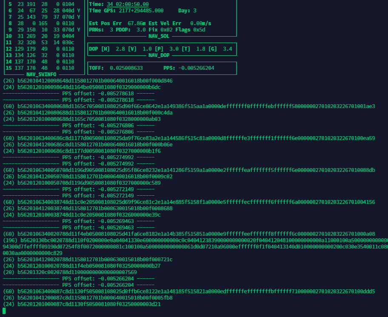This screenshot has height=317, width=388.
Task: Select the DOP [H] 2.8 value
Action: pyautogui.click(x=107, y=49)
